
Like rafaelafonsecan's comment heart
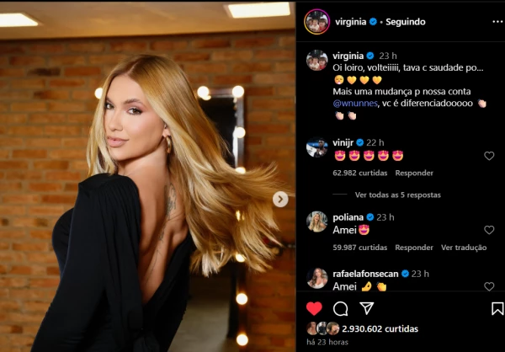point(489,286)
